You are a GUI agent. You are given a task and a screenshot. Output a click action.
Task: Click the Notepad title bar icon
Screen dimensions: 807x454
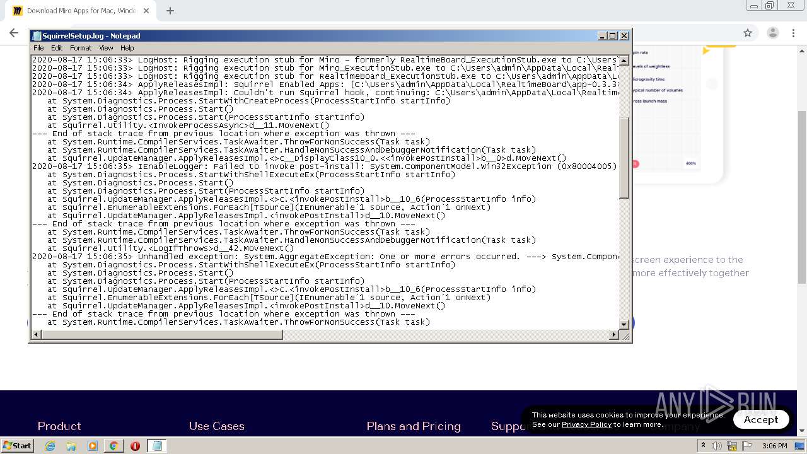point(37,36)
